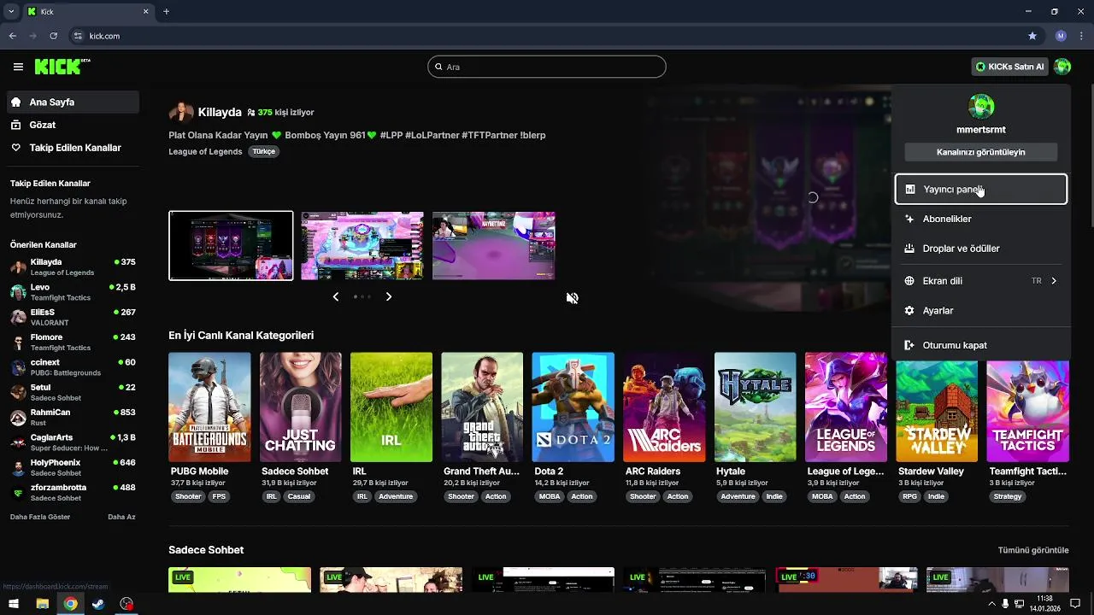The image size is (1094, 615).
Task: Open Abonelikler menu item
Action: pyautogui.click(x=981, y=219)
